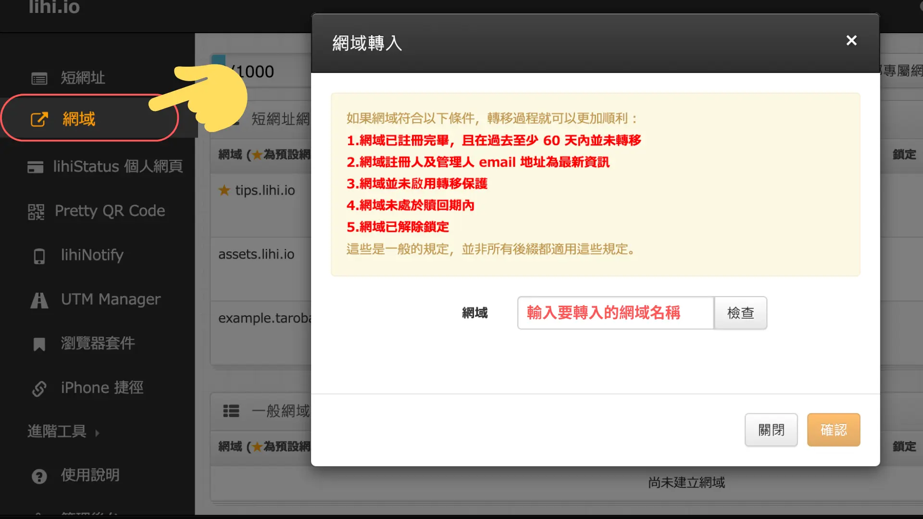Click the lihiNotify phone icon

39,256
